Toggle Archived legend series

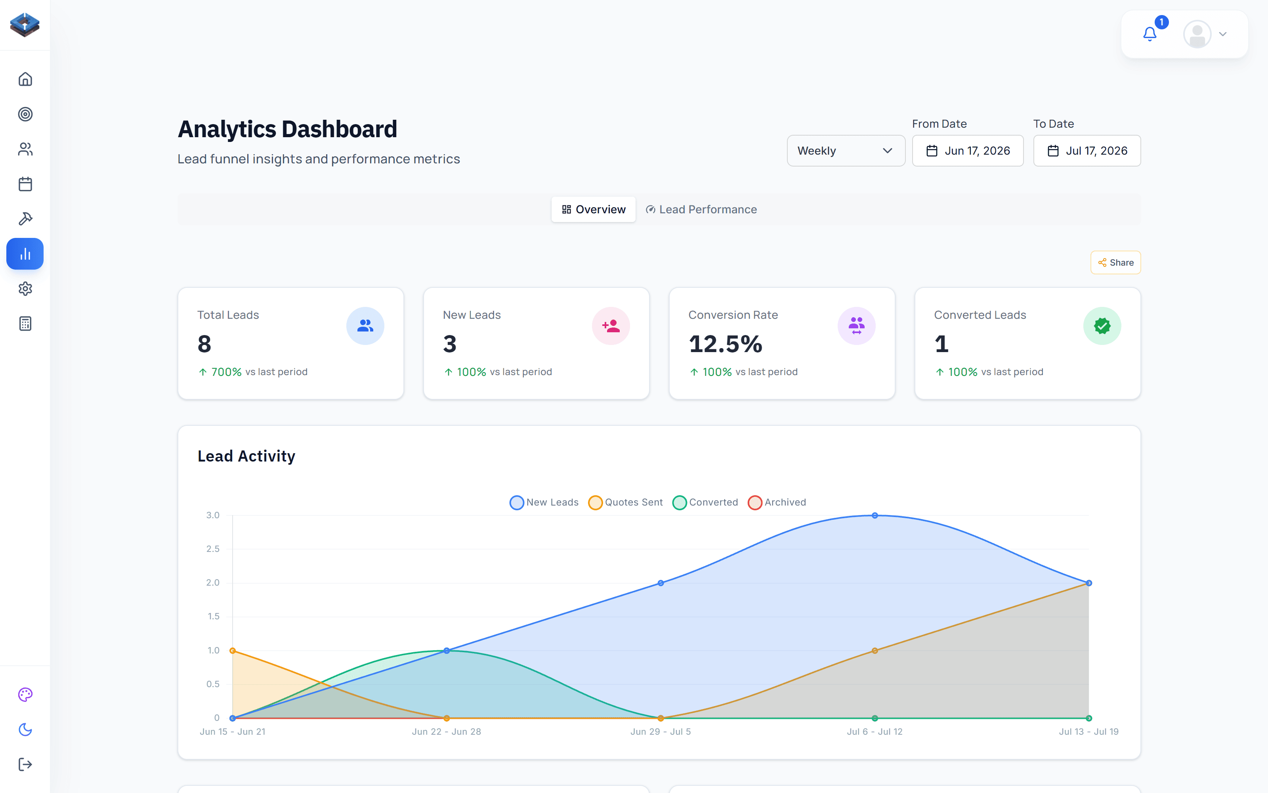pos(777,502)
